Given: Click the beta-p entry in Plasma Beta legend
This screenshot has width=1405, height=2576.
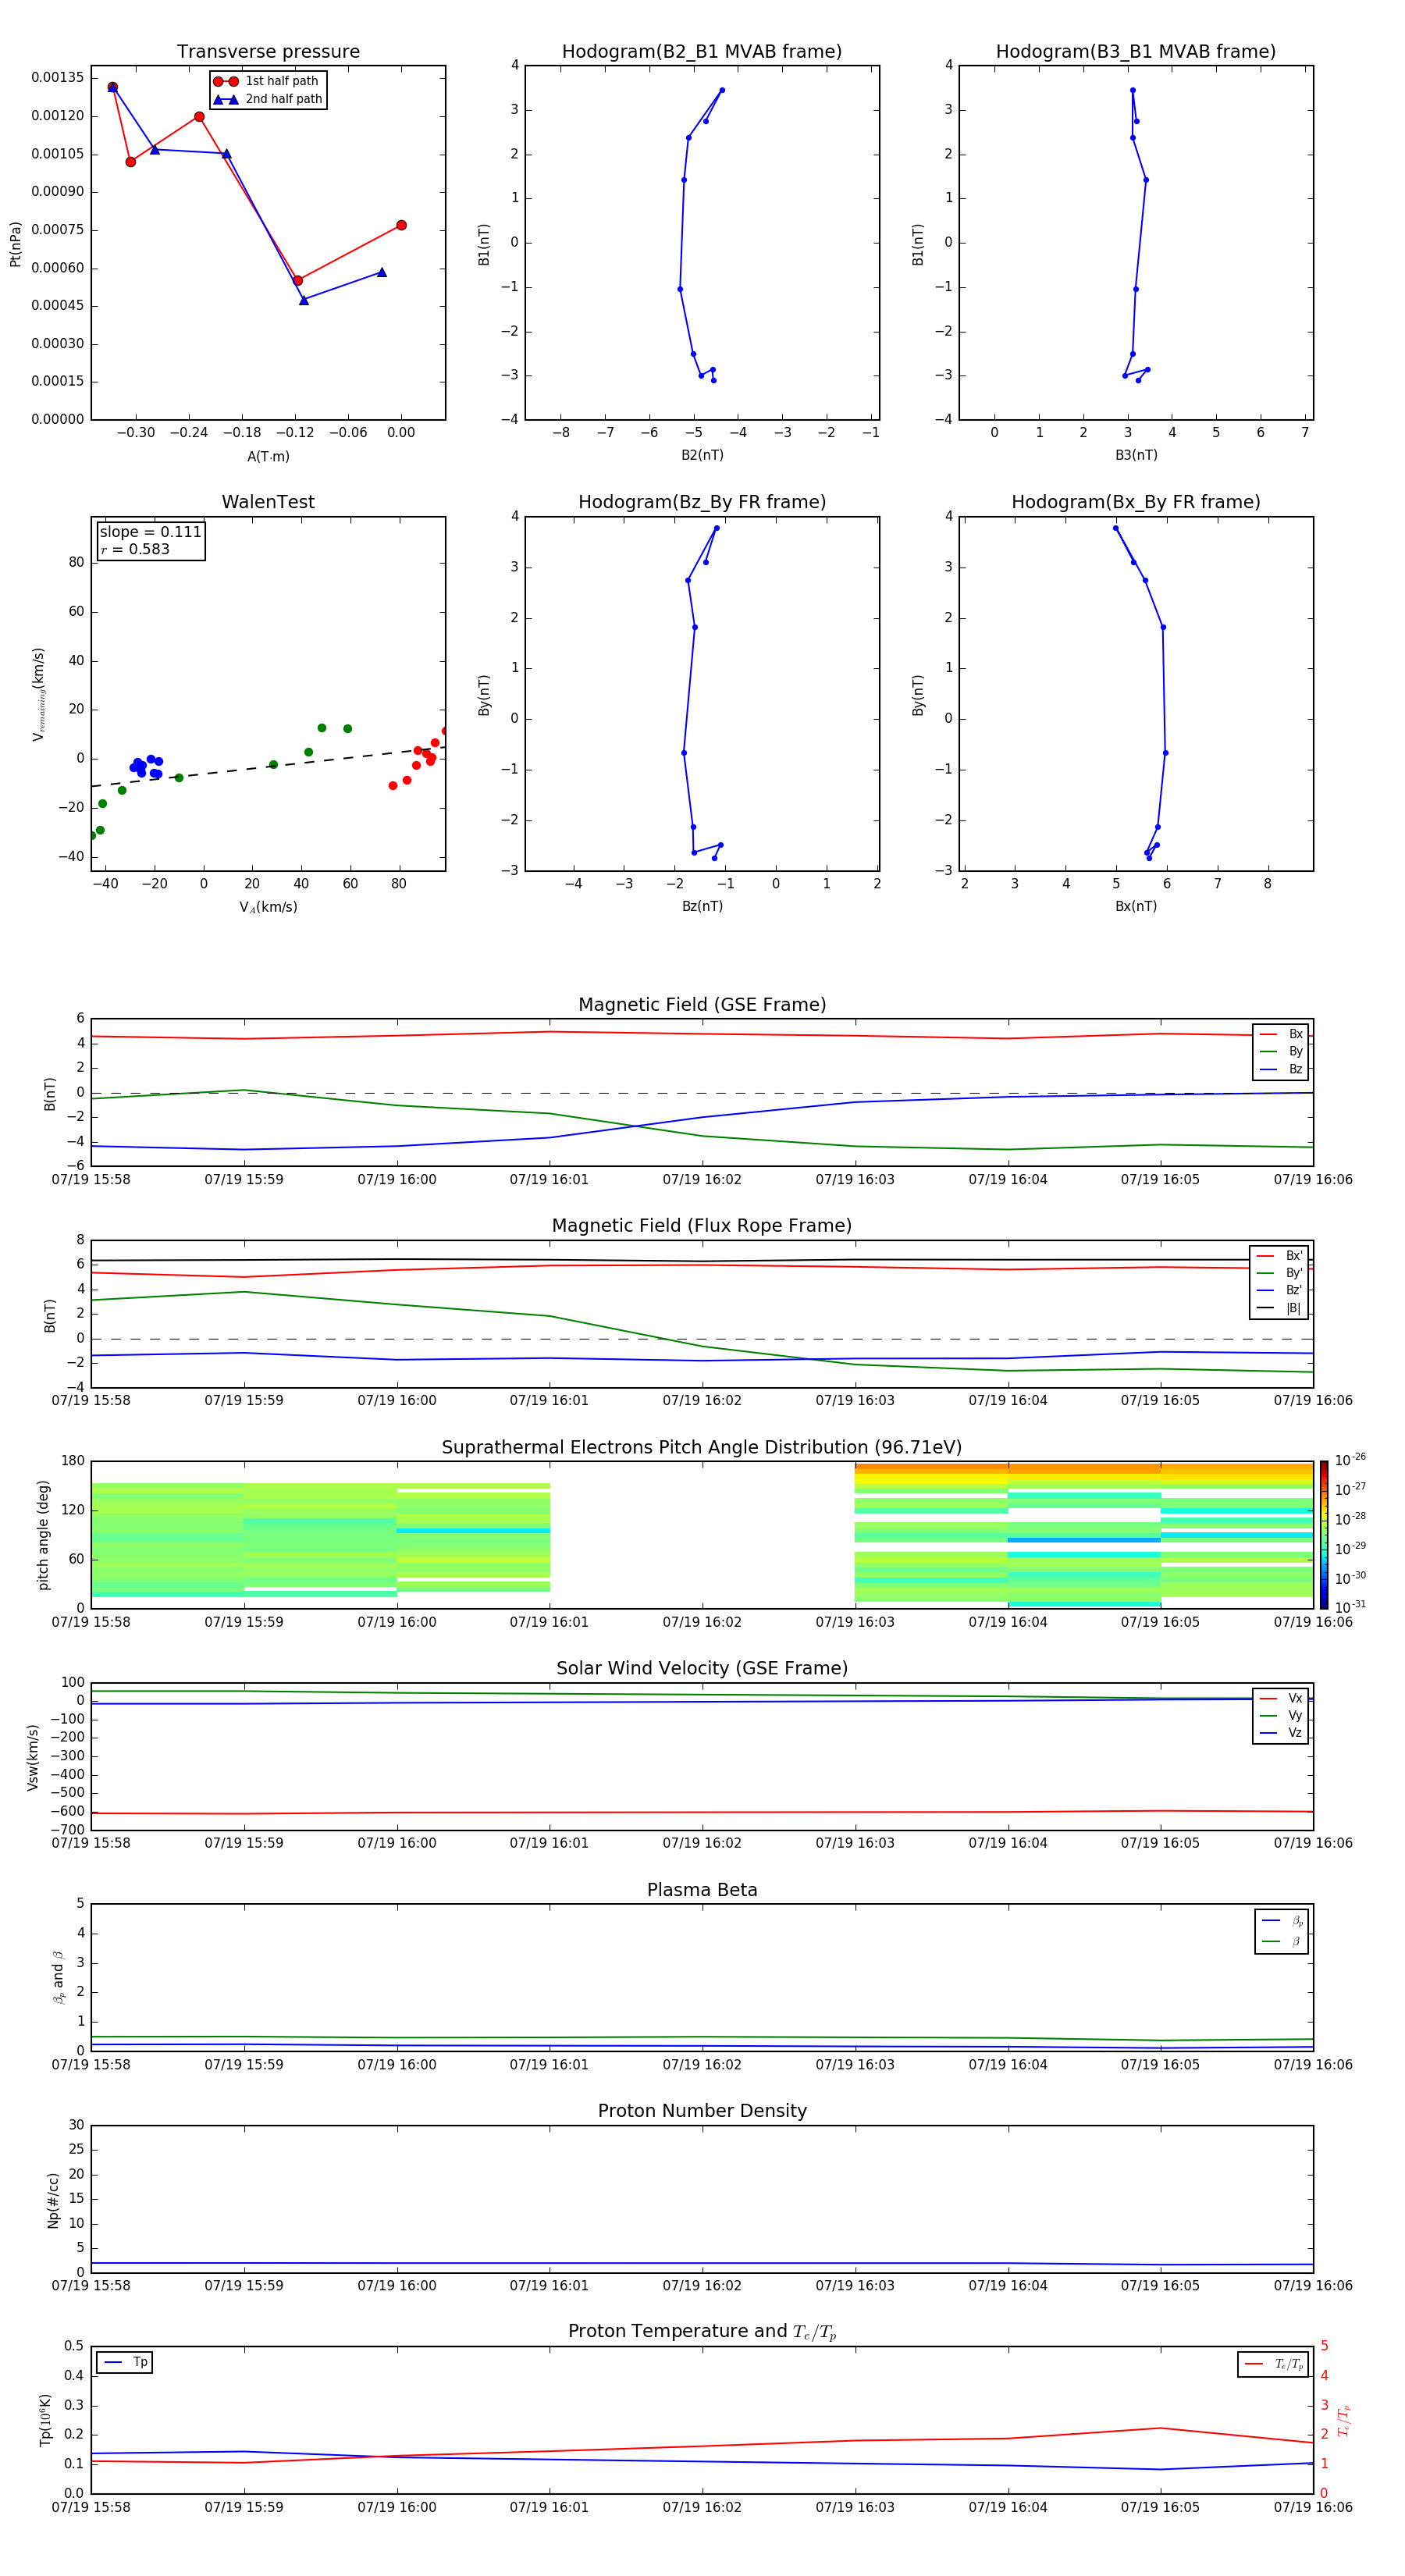Looking at the screenshot, I should (x=1282, y=1921).
